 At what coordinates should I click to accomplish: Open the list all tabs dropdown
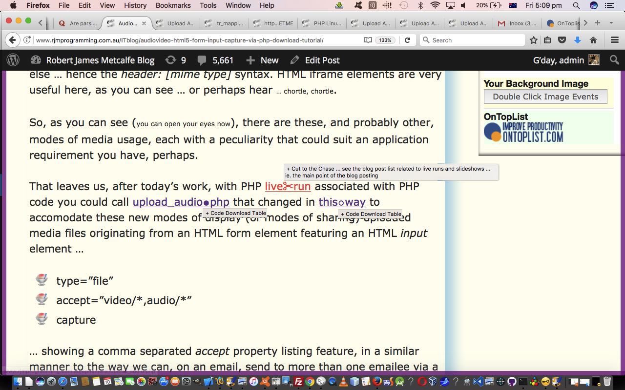611,23
